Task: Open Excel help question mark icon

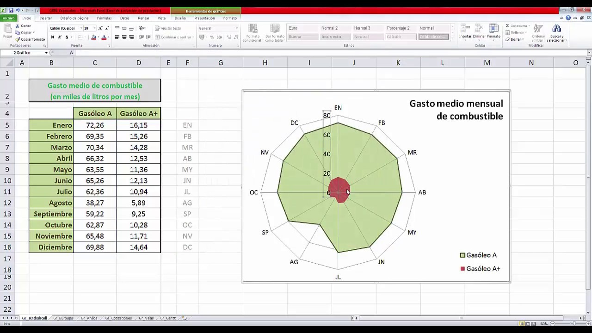Action: point(568,18)
